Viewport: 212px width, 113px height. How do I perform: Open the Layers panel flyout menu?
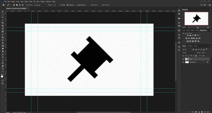click(210, 46)
